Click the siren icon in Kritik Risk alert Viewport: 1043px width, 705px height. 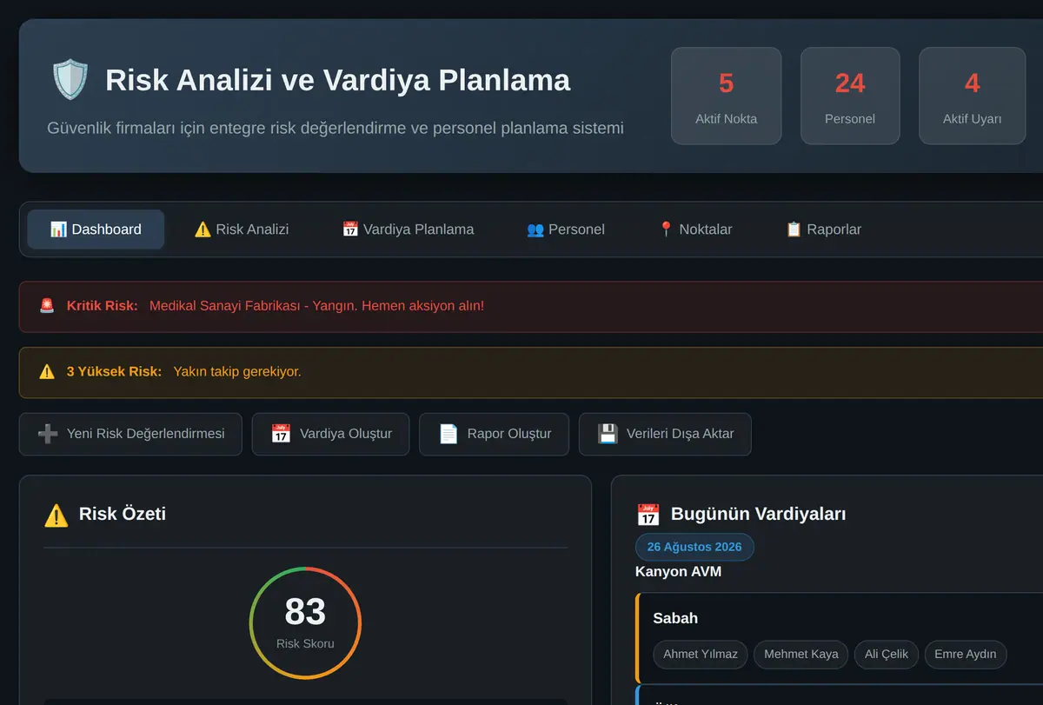point(47,306)
